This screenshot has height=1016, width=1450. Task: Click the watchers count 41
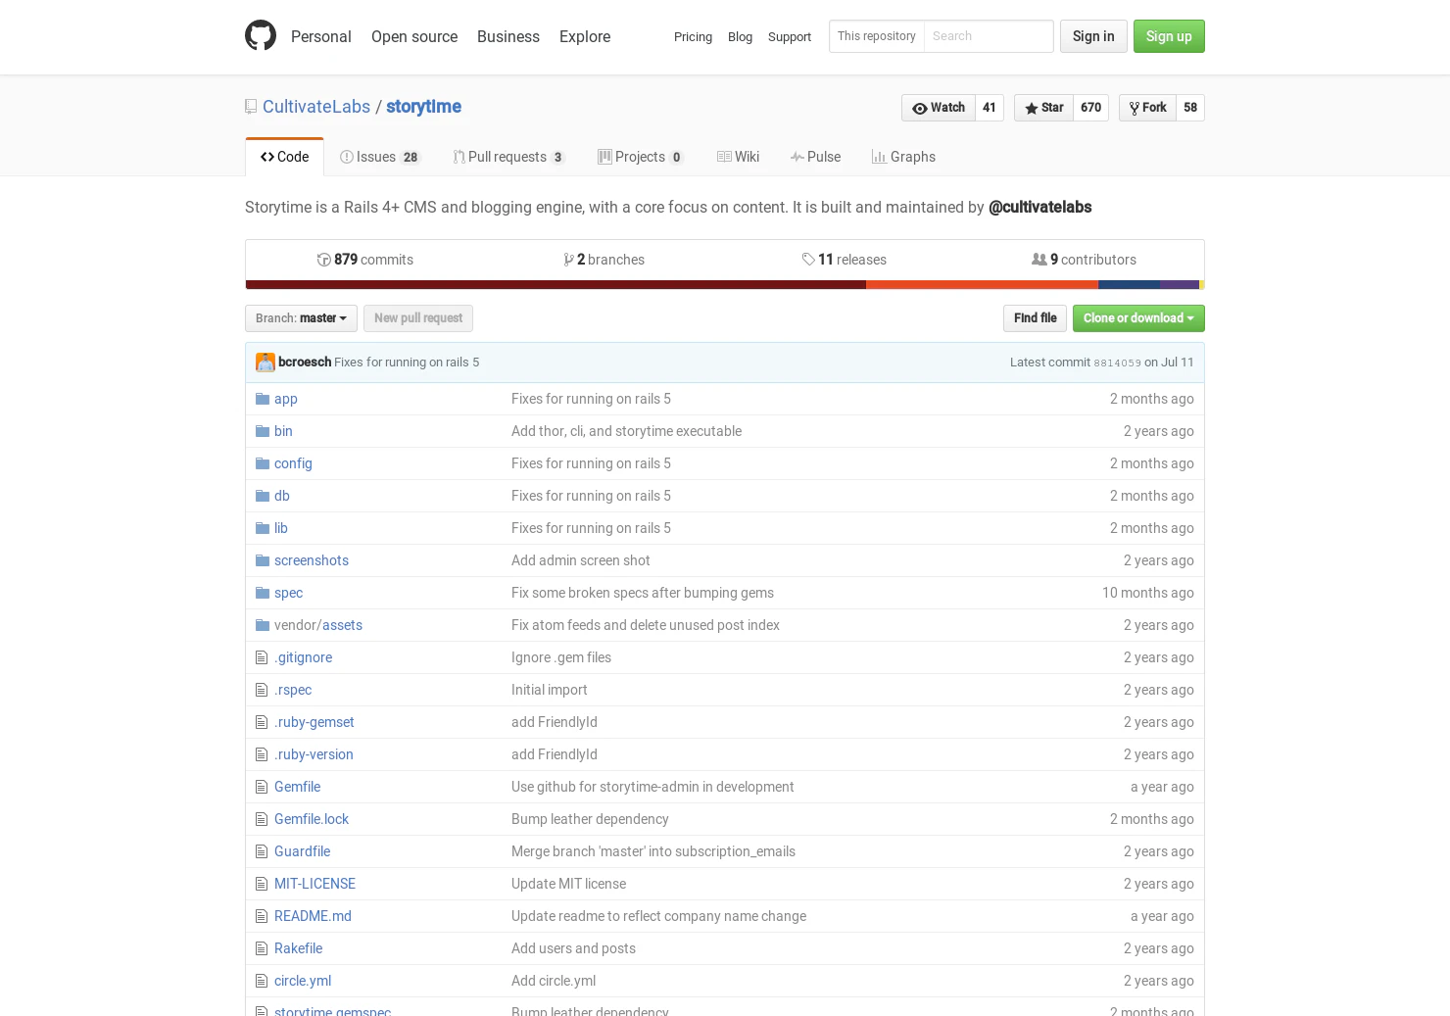pos(990,108)
